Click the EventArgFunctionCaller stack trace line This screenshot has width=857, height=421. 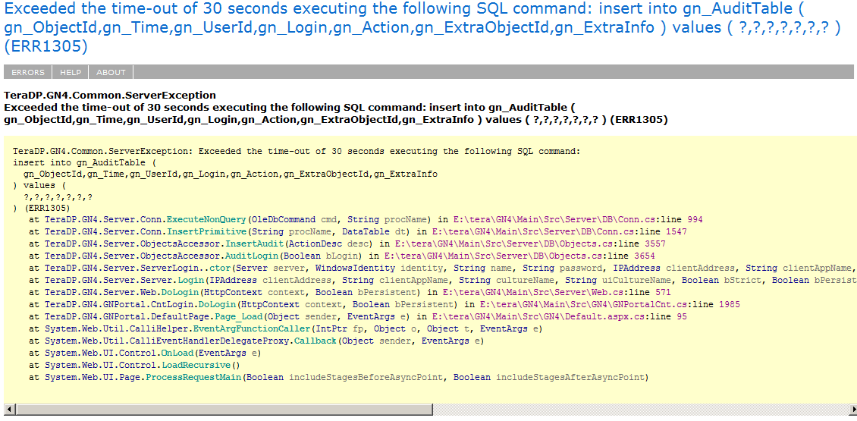point(285,328)
